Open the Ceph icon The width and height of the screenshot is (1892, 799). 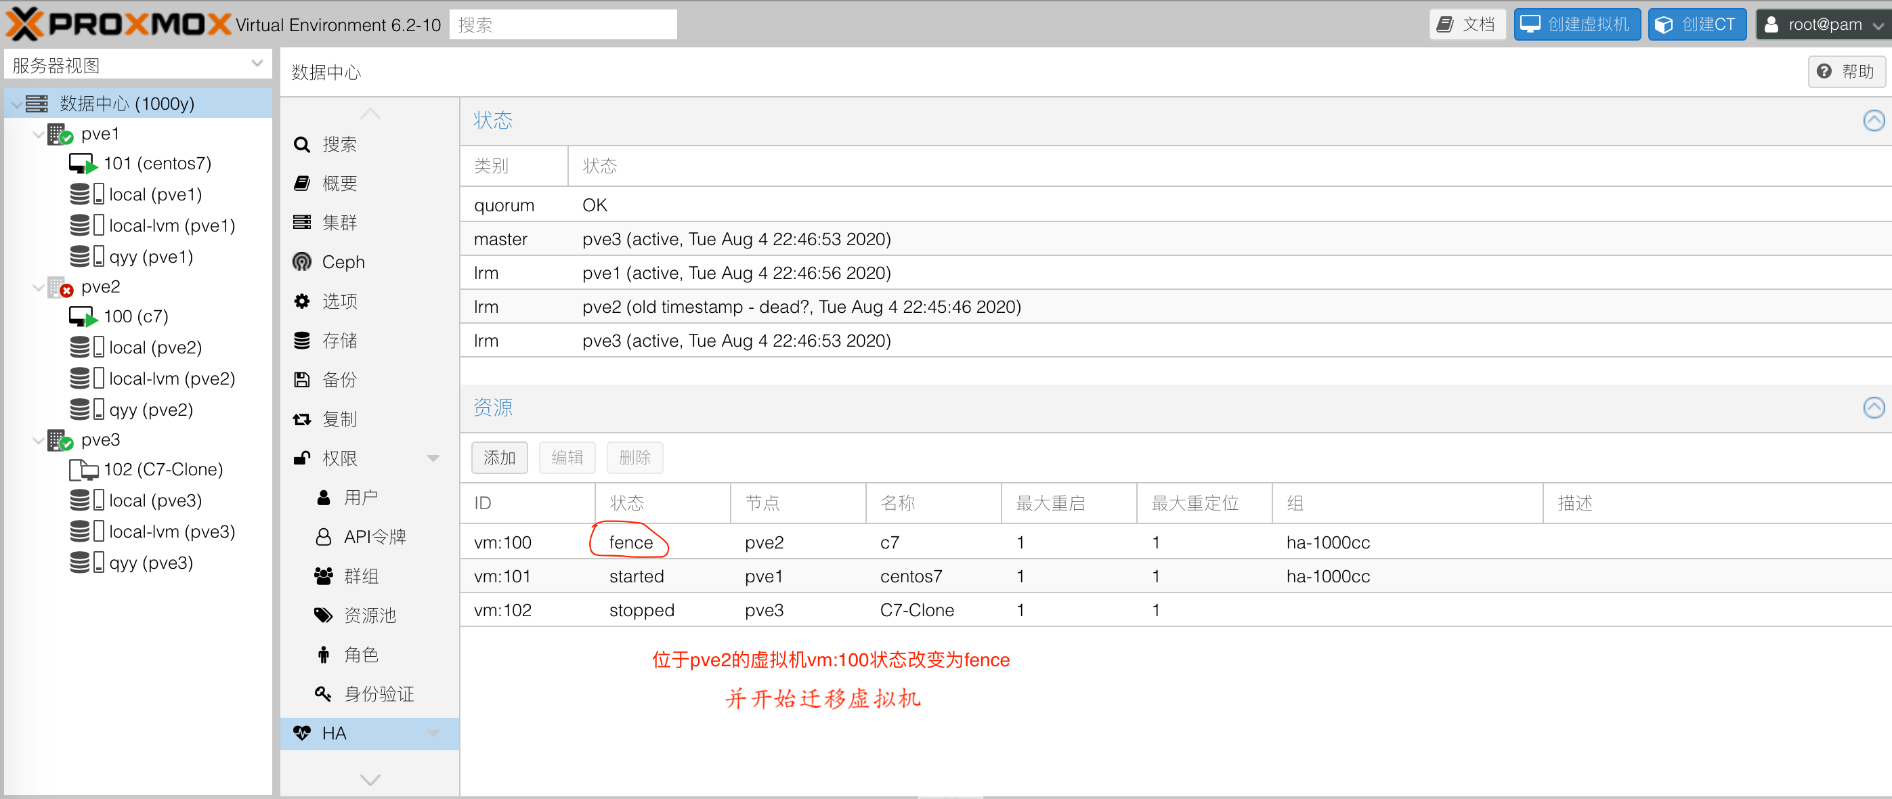[x=302, y=262]
